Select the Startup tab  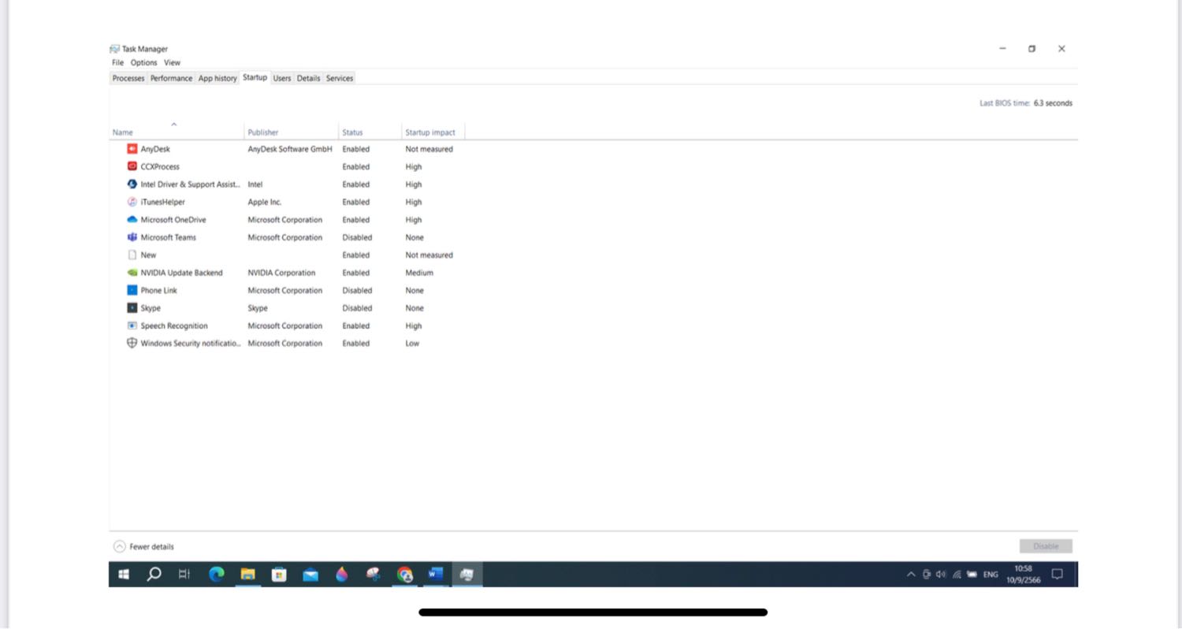pyautogui.click(x=255, y=77)
